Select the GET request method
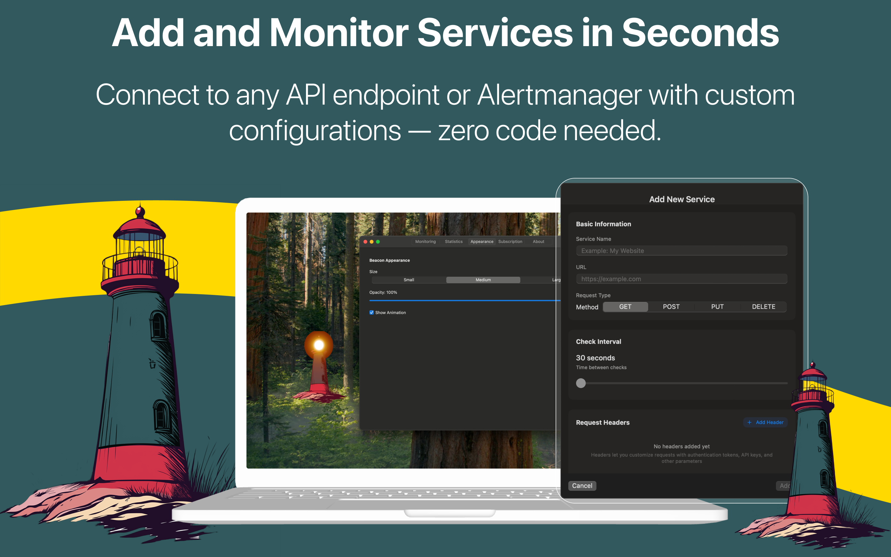891x557 pixels. tap(625, 306)
